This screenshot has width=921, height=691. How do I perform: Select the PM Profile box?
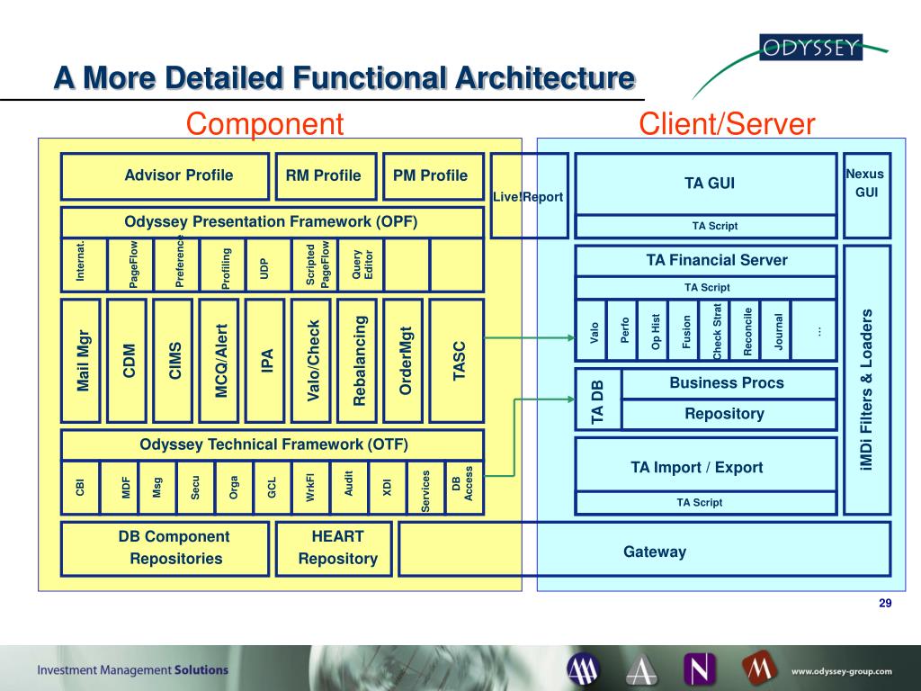tap(434, 176)
